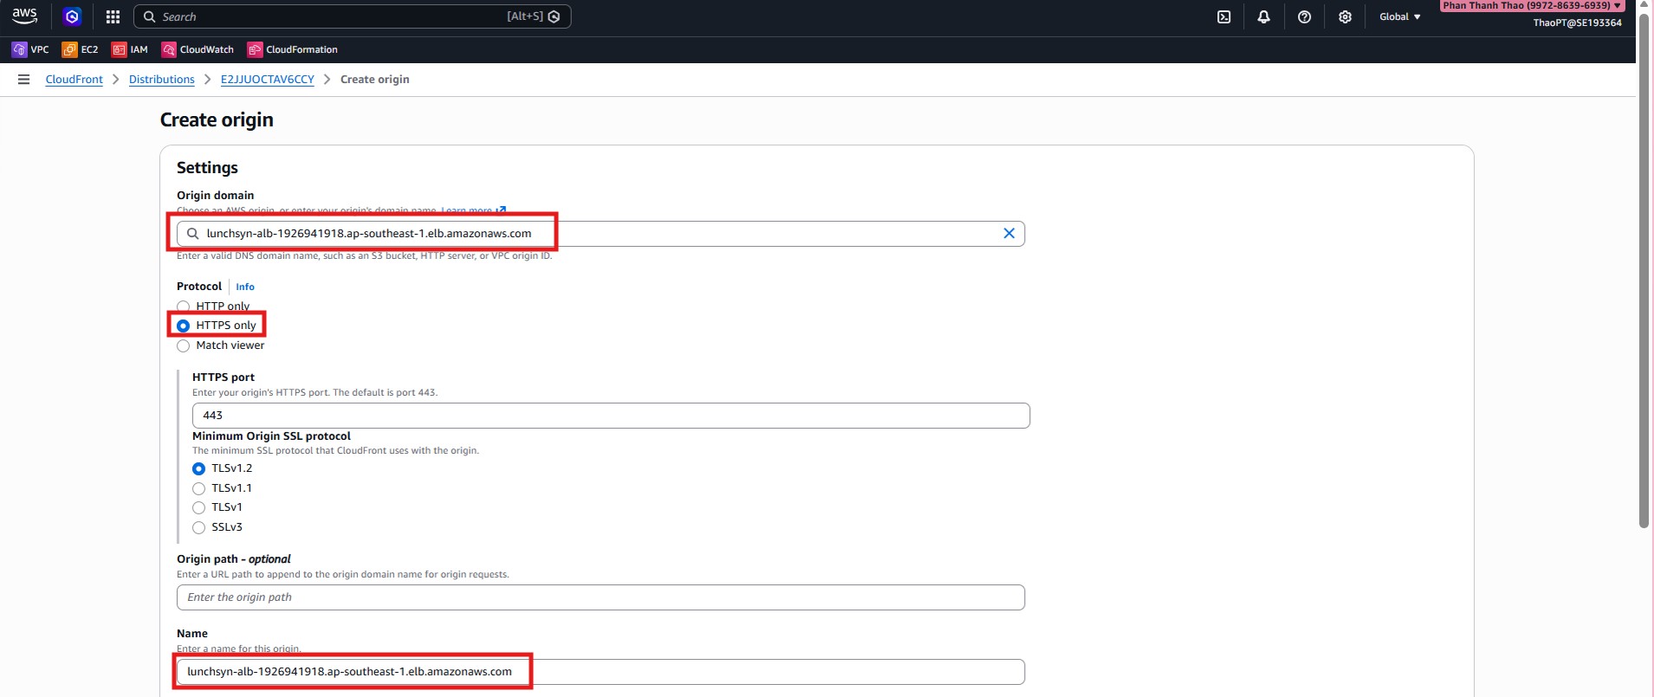Focus the AWS console search box

tap(352, 16)
